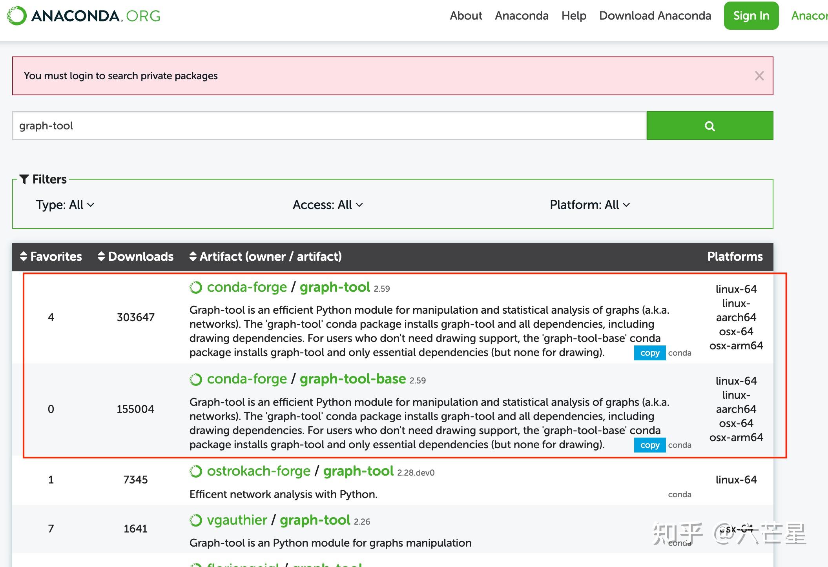The height and width of the screenshot is (567, 828).
Task: Copy the graph-tool-base install command
Action: coord(649,445)
